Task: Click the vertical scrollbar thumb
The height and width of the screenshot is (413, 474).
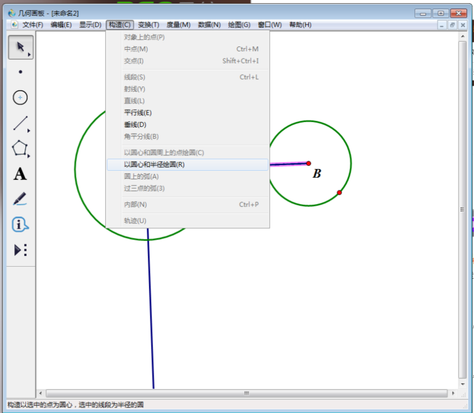Action: (x=462, y=210)
